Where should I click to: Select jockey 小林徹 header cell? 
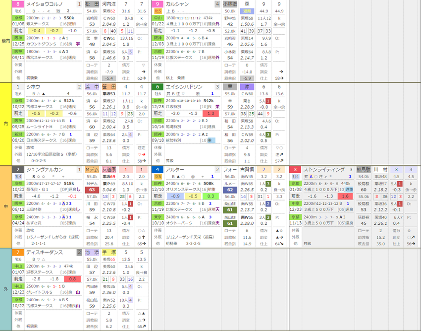point(230,4)
